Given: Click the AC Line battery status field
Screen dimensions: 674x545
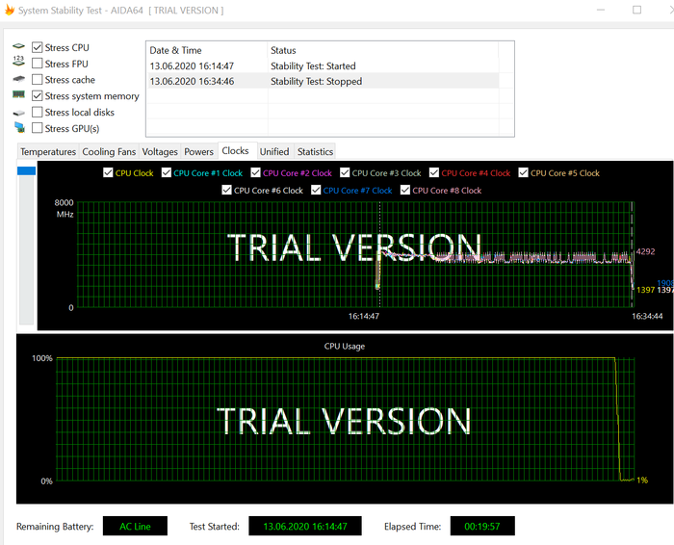Looking at the screenshot, I should [x=135, y=526].
